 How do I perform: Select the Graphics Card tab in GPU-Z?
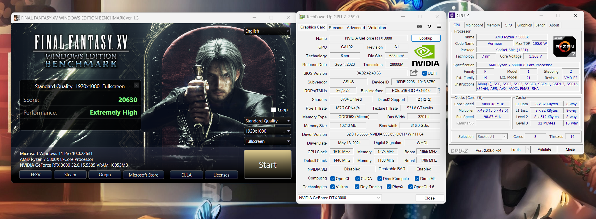click(313, 27)
